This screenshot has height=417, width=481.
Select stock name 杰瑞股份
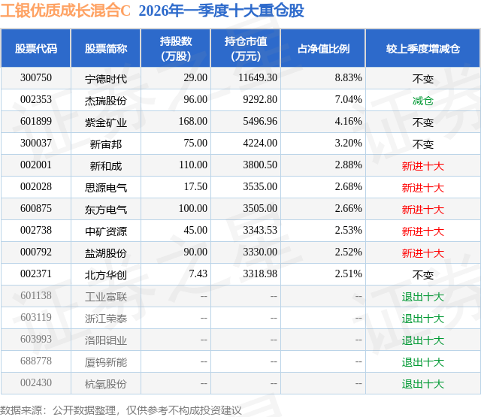coord(106,101)
